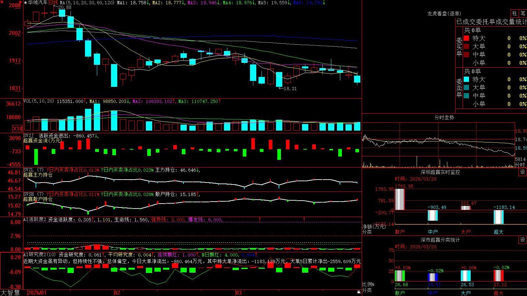Click the 大户 322.67 bar
Image resolution: width=527 pixels, height=296 pixels.
click(465, 208)
